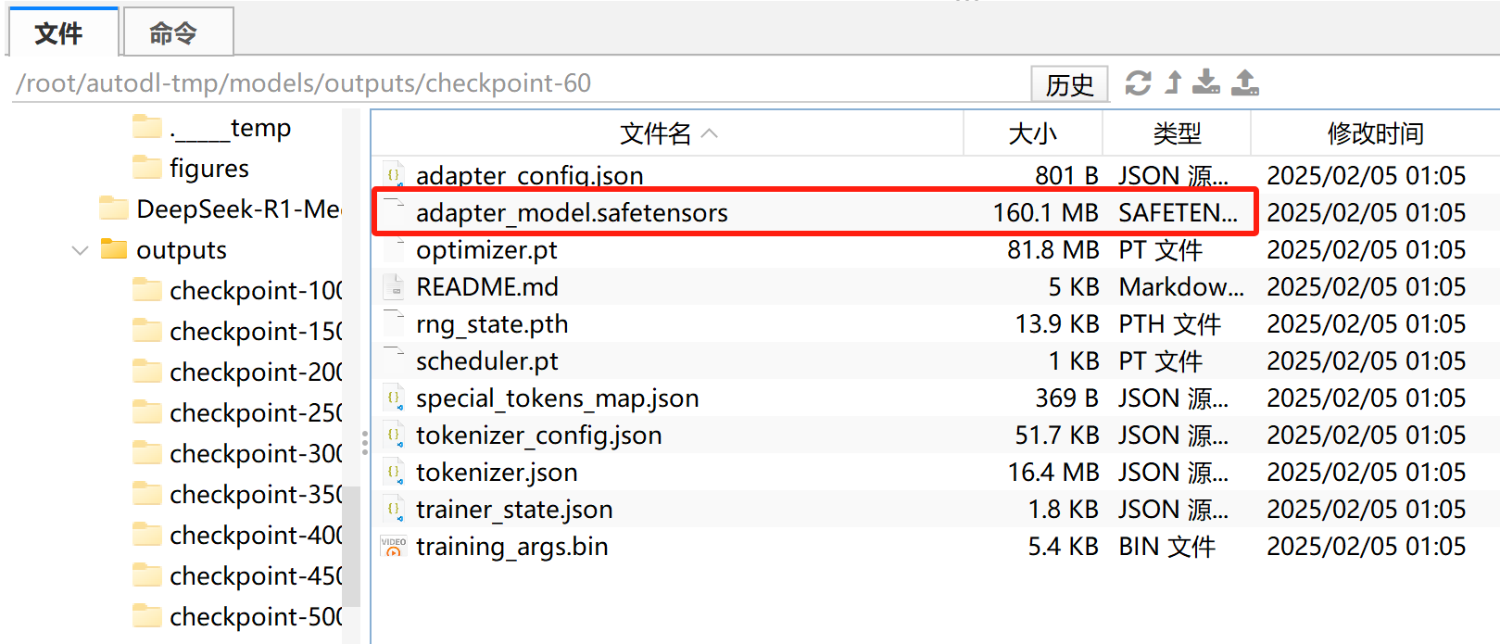Screen dimensions: 1500x644
Task: Select file optimizer.pt
Action: click(487, 250)
